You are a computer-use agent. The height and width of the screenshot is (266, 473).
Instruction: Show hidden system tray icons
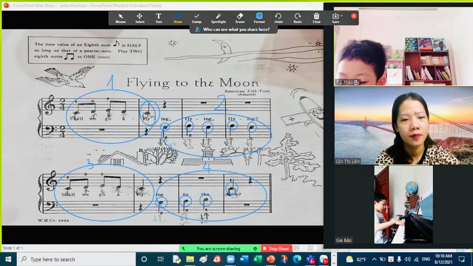374,259
